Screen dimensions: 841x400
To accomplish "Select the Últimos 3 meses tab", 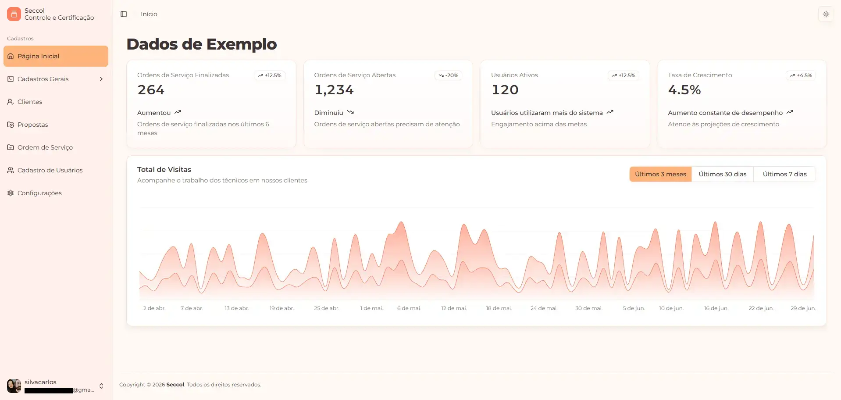I will click(x=660, y=174).
